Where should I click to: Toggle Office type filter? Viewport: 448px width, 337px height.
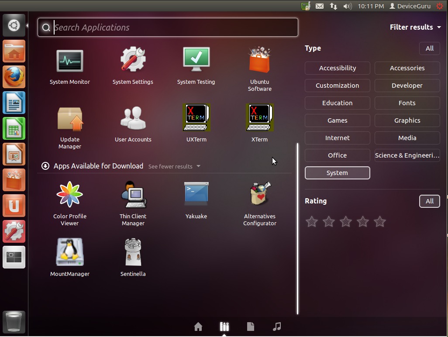coord(338,155)
